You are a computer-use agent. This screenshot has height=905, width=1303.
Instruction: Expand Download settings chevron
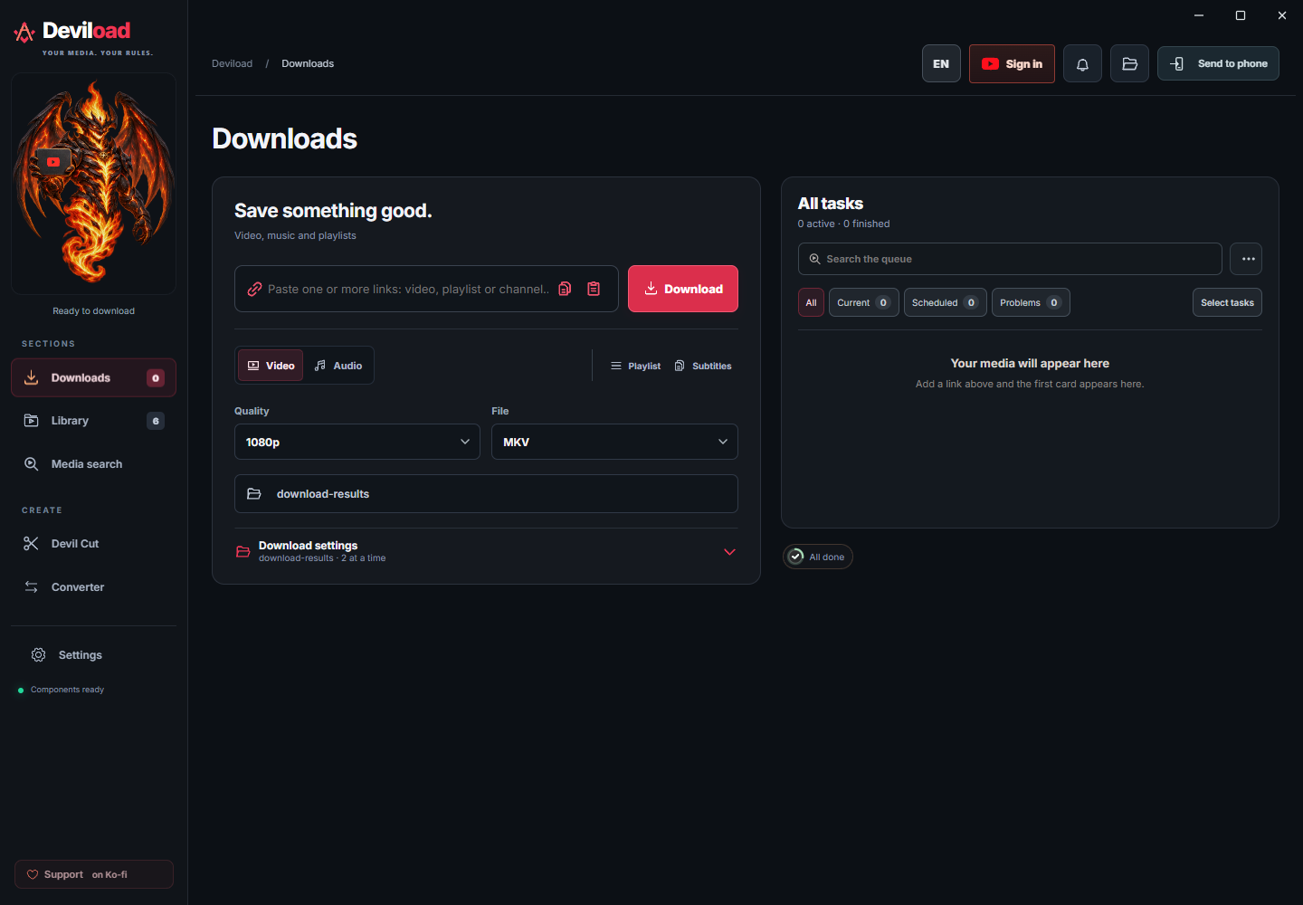pos(729,551)
